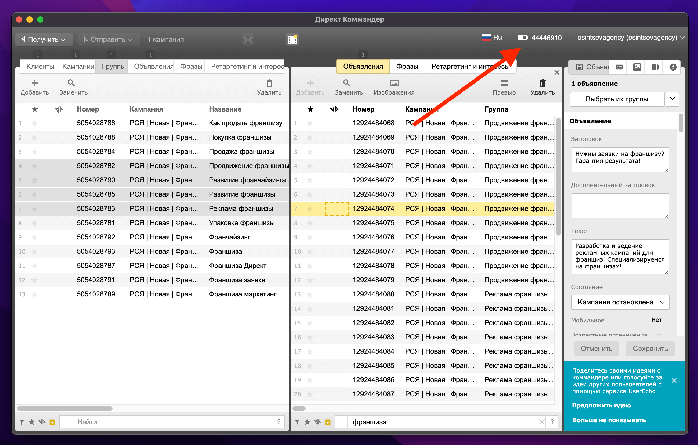Click the Отменить button

(596, 349)
